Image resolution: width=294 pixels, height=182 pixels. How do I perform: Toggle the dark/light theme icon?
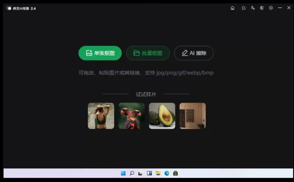(262, 8)
